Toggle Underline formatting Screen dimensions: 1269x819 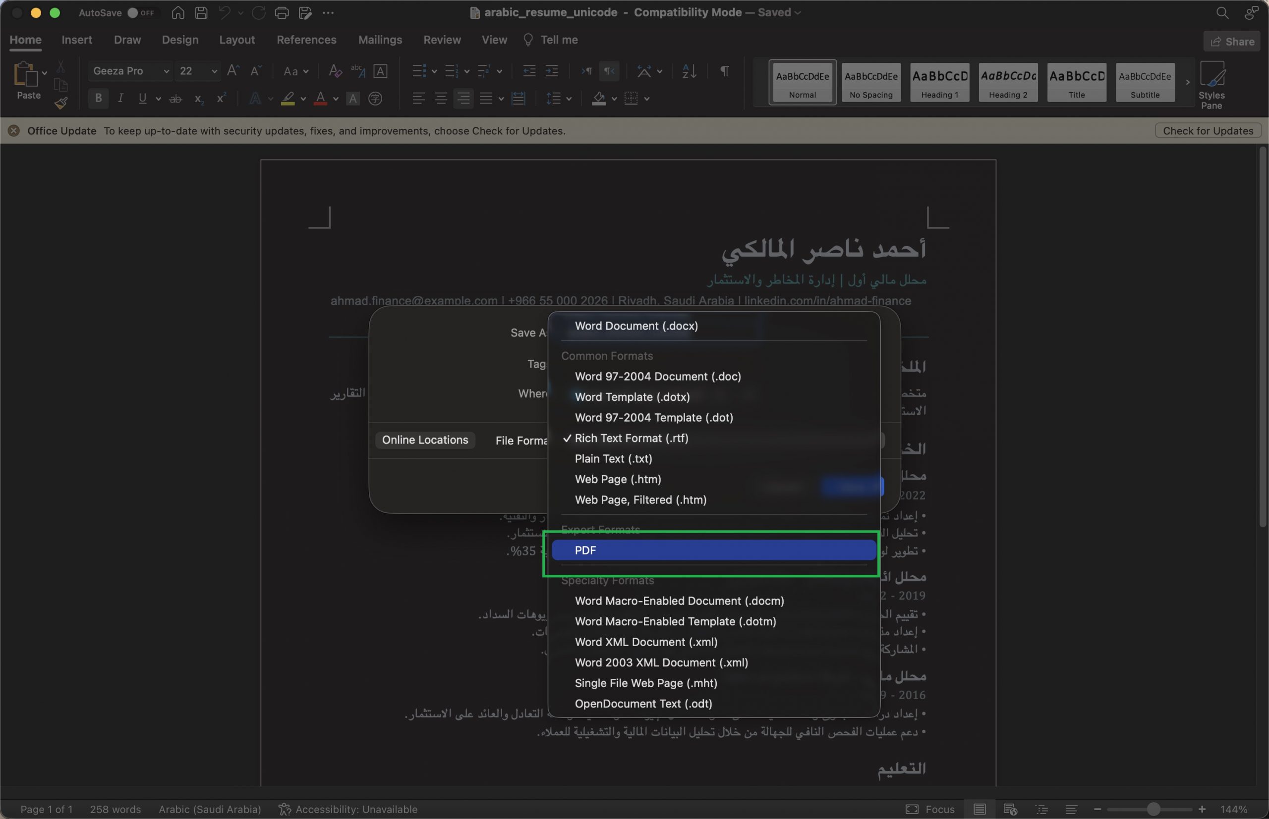pos(142,99)
